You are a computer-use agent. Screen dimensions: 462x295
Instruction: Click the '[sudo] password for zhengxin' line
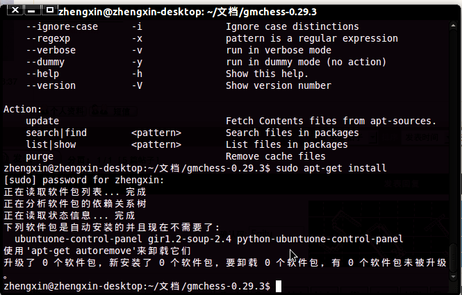pos(84,180)
